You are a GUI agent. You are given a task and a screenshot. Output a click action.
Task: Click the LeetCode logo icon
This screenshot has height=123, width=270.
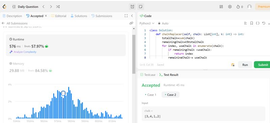pos(4,7)
